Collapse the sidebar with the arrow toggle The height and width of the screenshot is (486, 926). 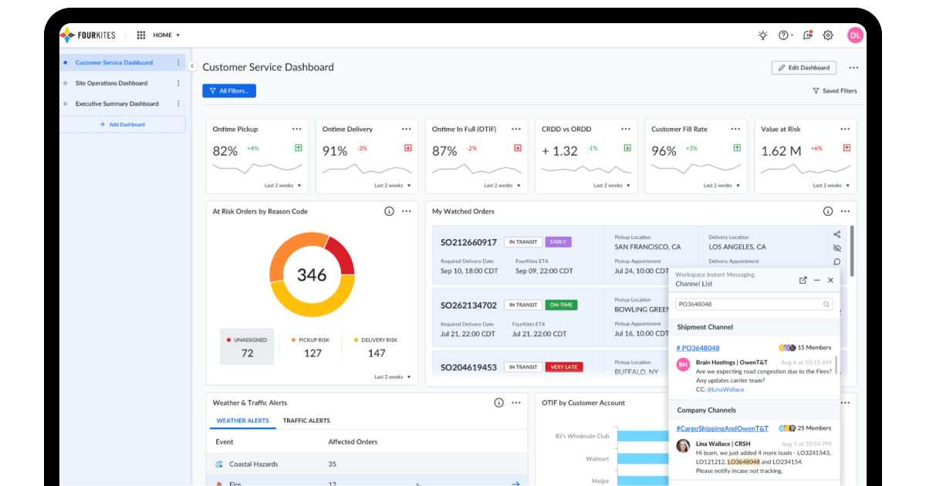click(x=192, y=66)
